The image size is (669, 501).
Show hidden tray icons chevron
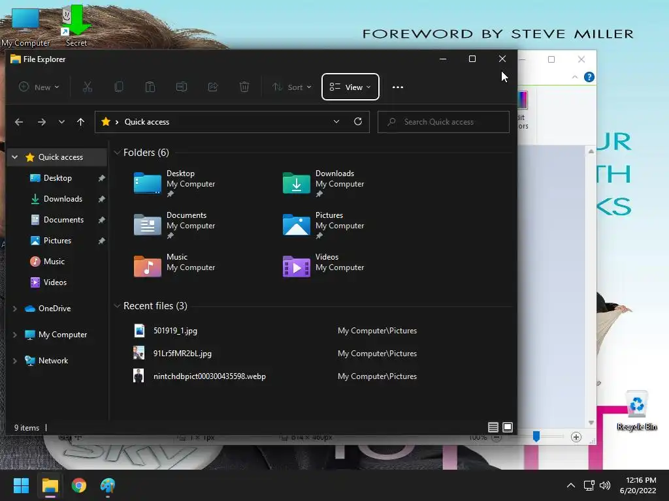pyautogui.click(x=570, y=485)
